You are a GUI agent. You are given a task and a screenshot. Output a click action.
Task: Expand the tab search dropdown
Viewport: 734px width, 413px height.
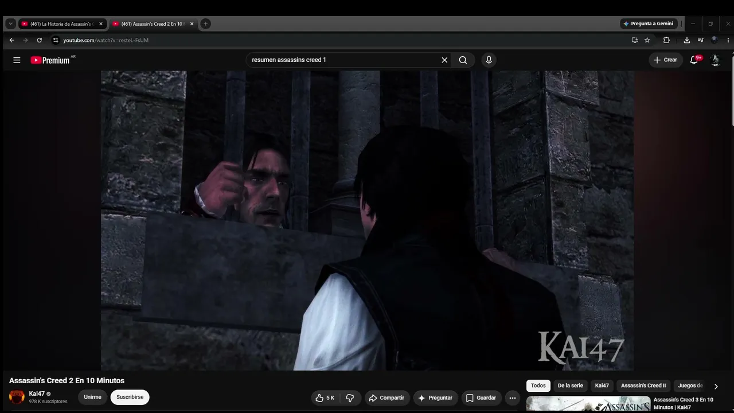click(10, 24)
